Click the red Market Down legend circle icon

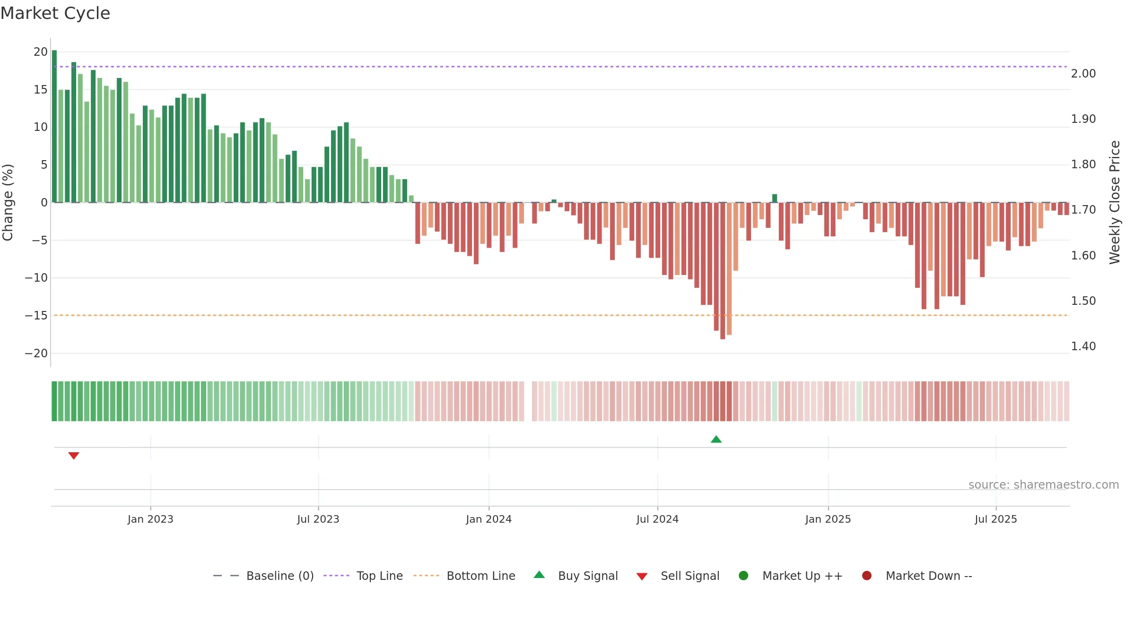coord(867,576)
